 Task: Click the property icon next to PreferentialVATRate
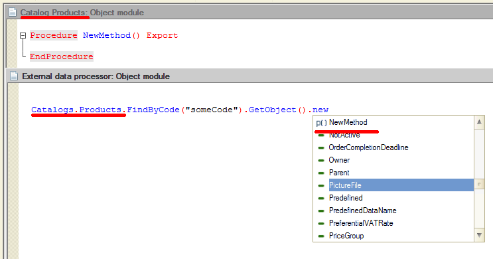pyautogui.click(x=321, y=223)
